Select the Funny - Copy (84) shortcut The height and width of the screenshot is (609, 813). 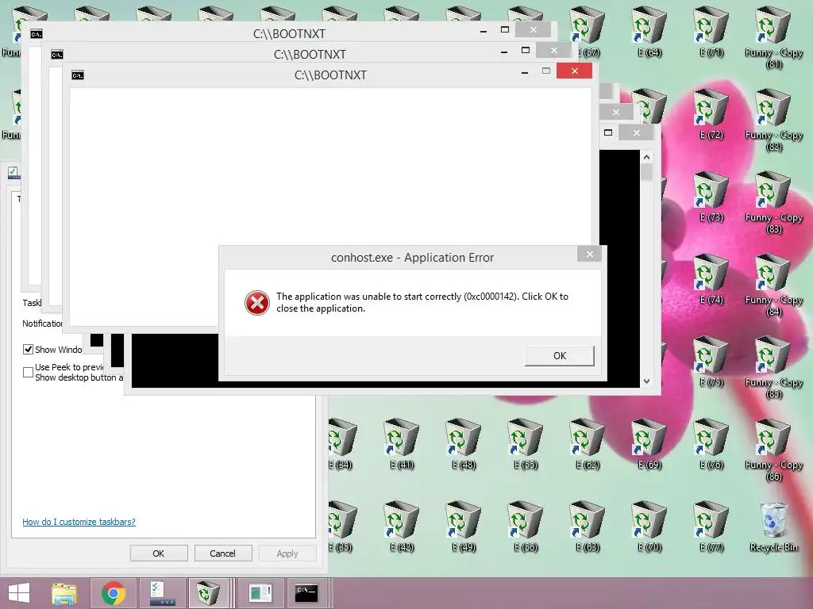pyautogui.click(x=773, y=285)
